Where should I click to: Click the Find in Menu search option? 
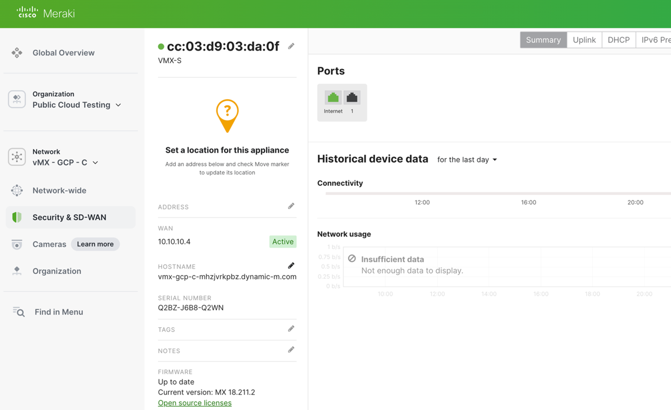click(x=58, y=312)
